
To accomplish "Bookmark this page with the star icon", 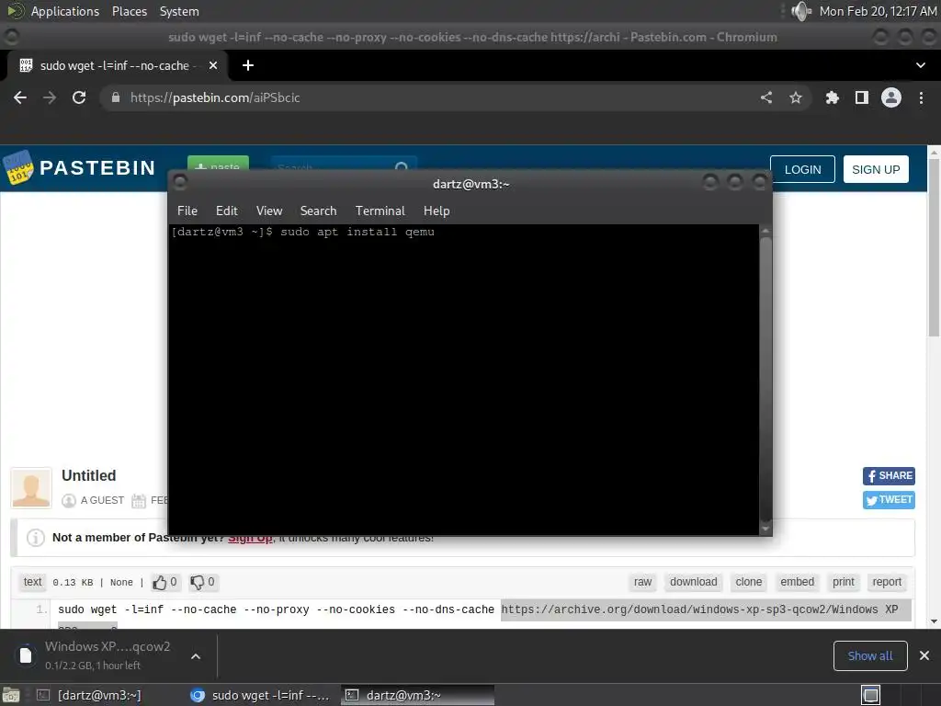I will tap(796, 97).
